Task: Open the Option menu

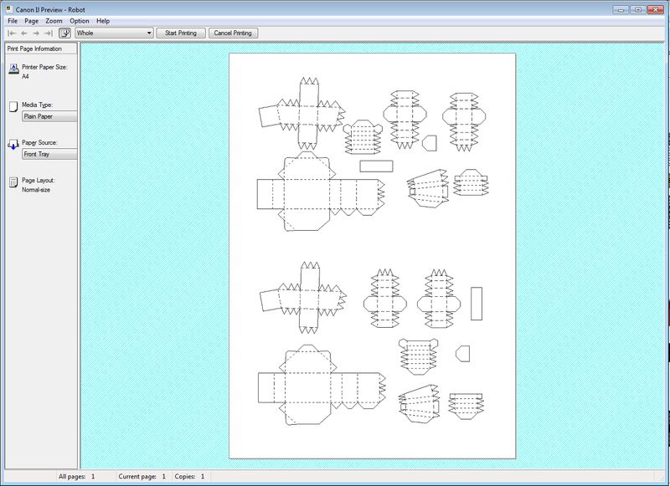Action: 80,20
